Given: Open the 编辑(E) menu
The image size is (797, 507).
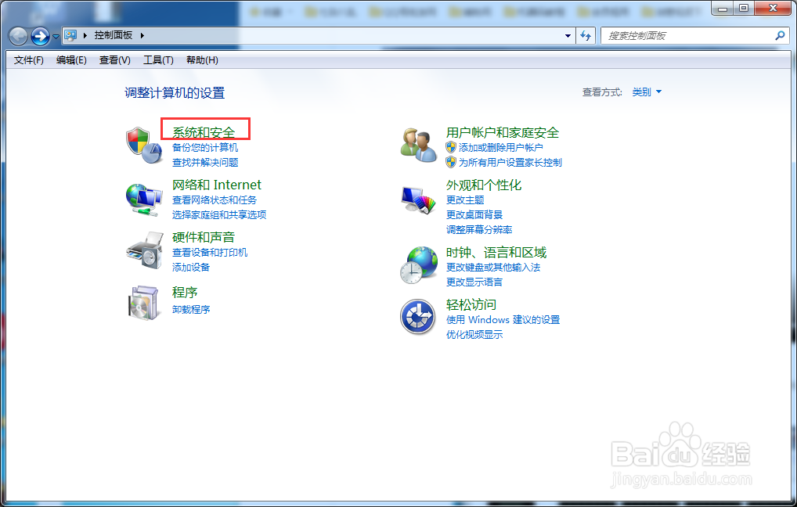Looking at the screenshot, I should [x=71, y=60].
